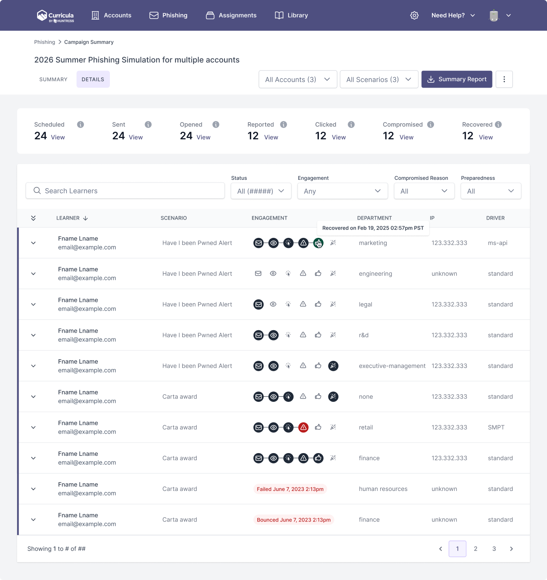Open the All Accounts (3) dropdown
The height and width of the screenshot is (580, 547).
click(298, 80)
